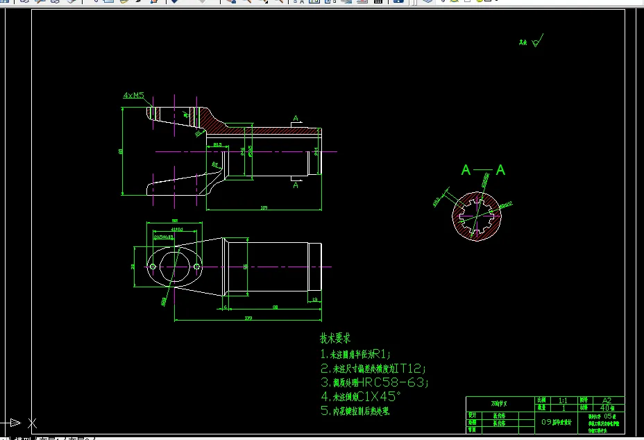644x440 pixels.
Task: Select the 55 width dimension in bottom view
Action: click(x=246, y=266)
